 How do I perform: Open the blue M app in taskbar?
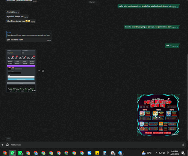click(89, 153)
